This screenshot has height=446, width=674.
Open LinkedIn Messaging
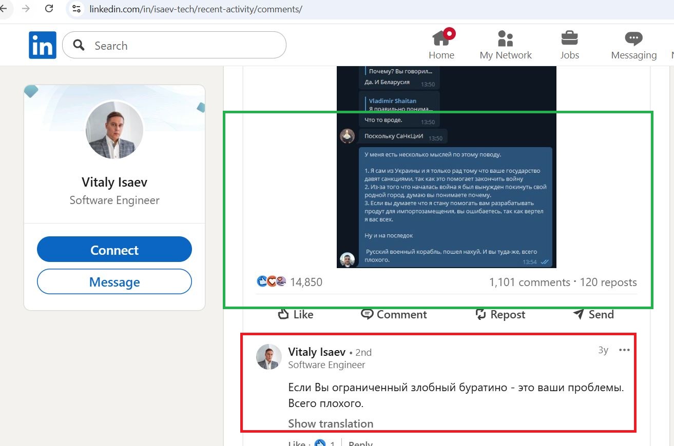(633, 45)
